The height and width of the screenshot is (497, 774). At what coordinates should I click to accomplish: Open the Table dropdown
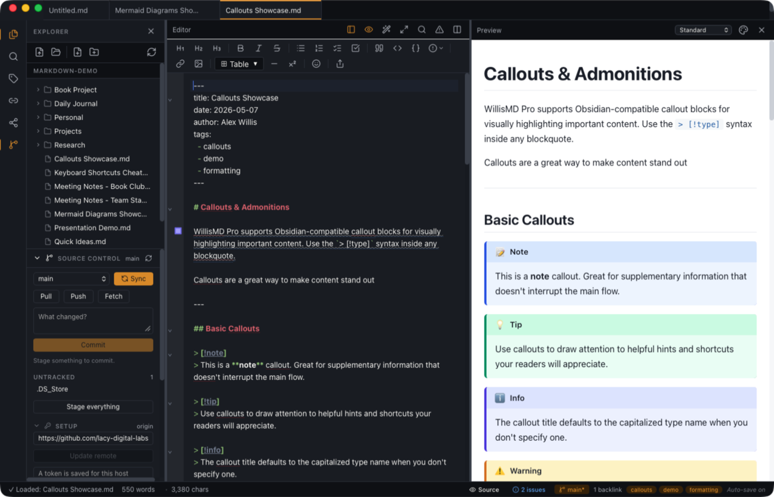pos(239,63)
